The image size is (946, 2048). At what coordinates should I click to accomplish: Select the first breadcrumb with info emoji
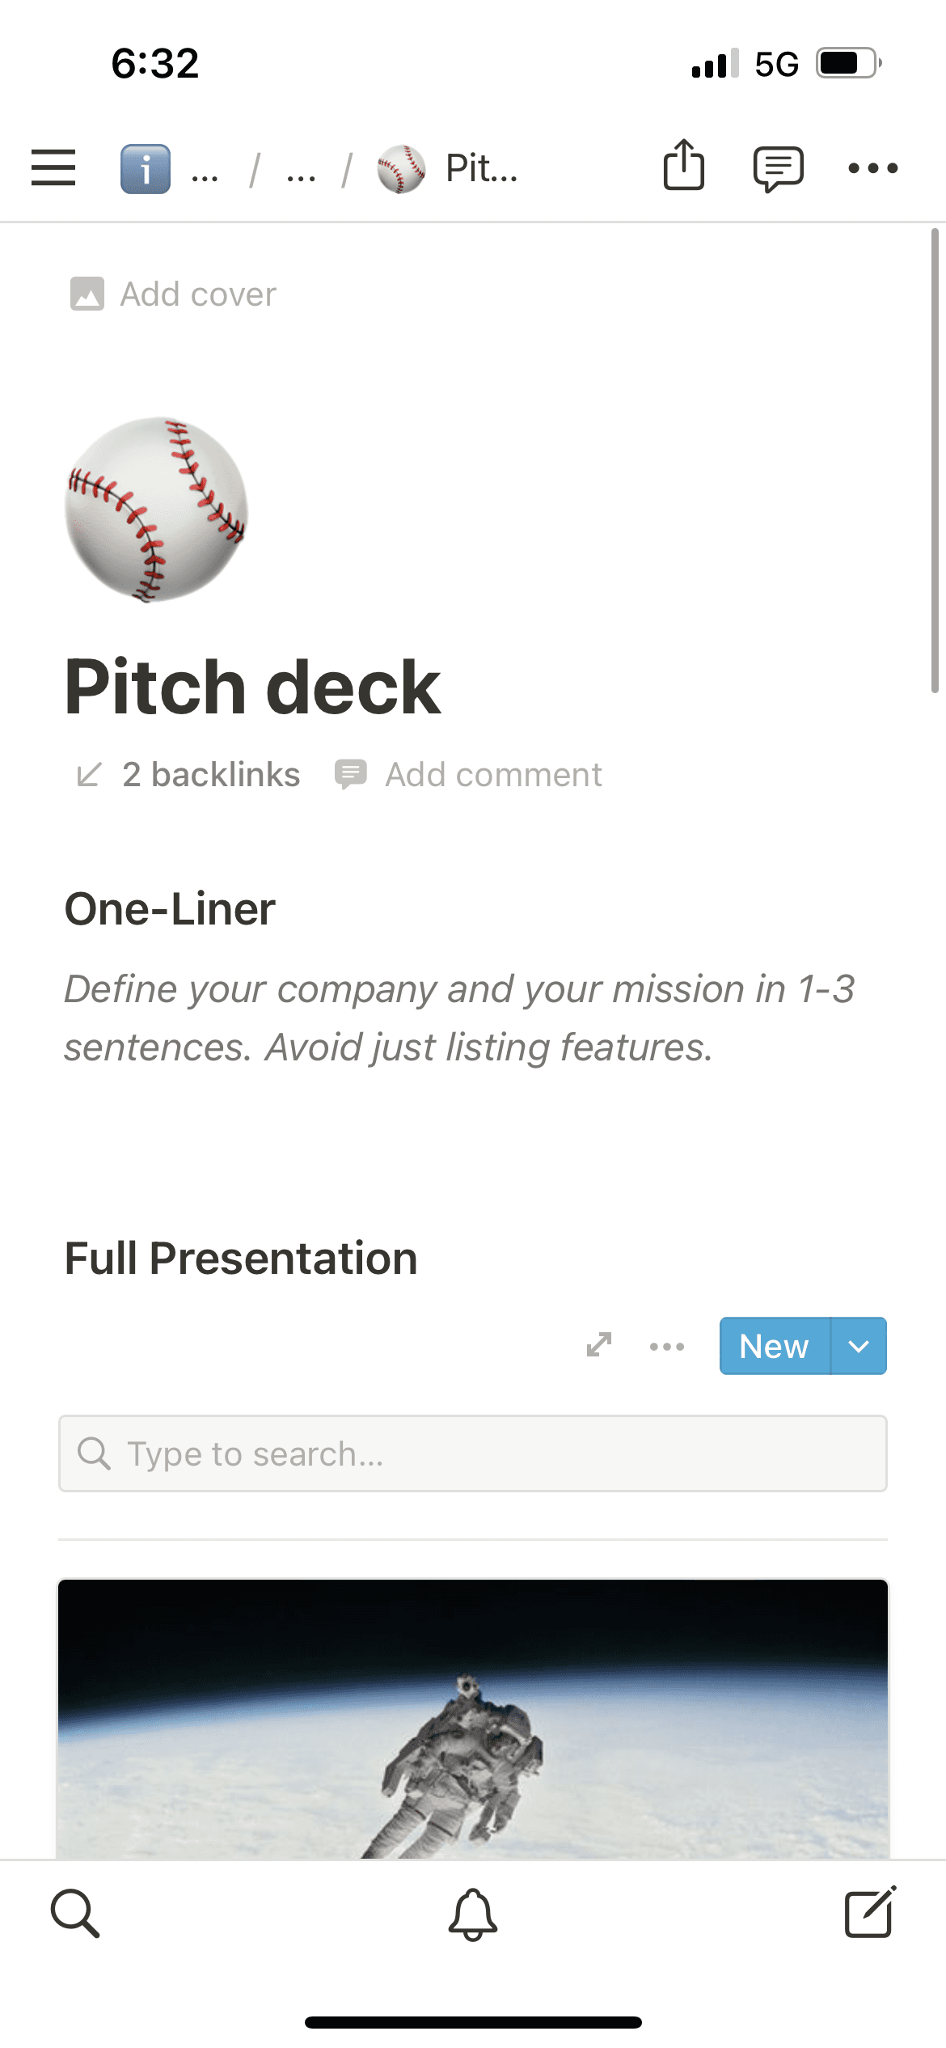pos(144,167)
